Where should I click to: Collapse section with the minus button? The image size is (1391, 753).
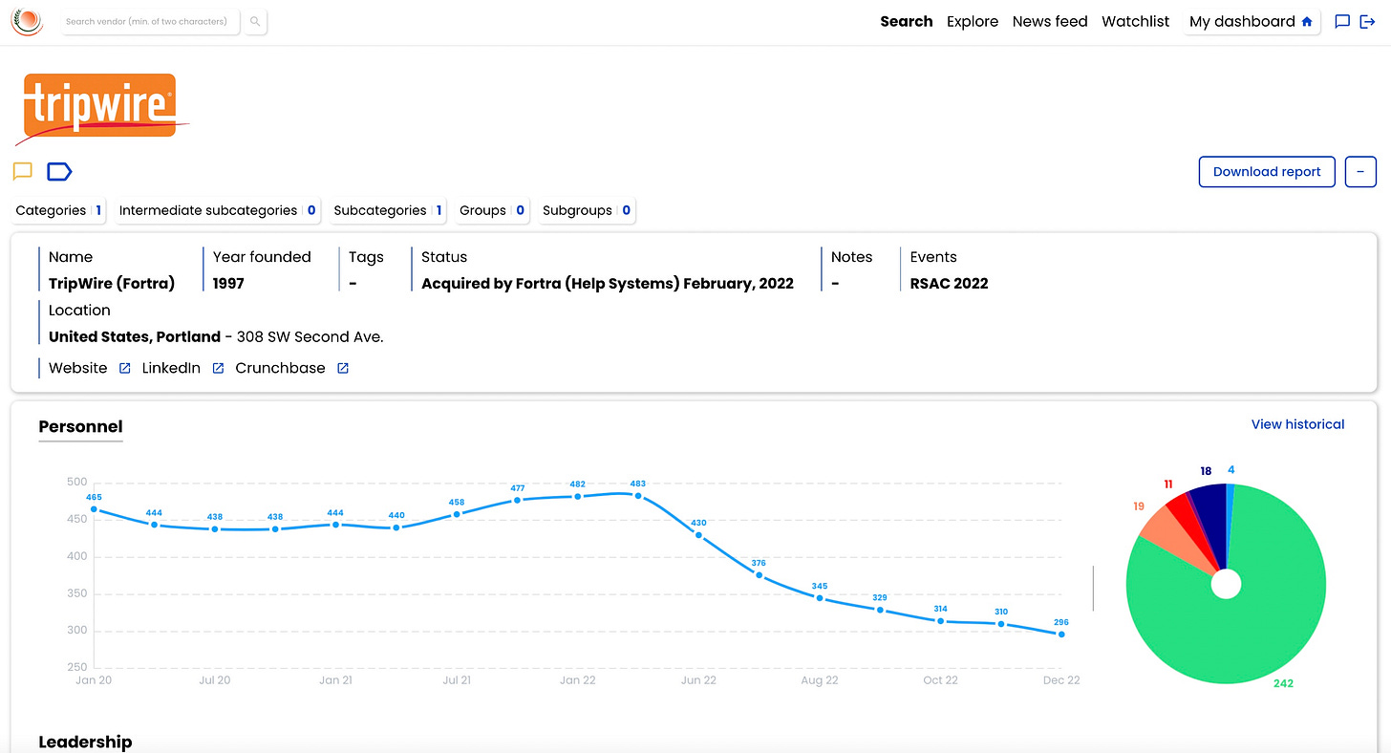[1360, 172]
